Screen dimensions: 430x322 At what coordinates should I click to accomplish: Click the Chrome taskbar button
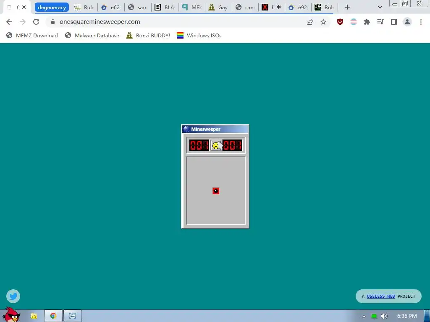(x=53, y=316)
